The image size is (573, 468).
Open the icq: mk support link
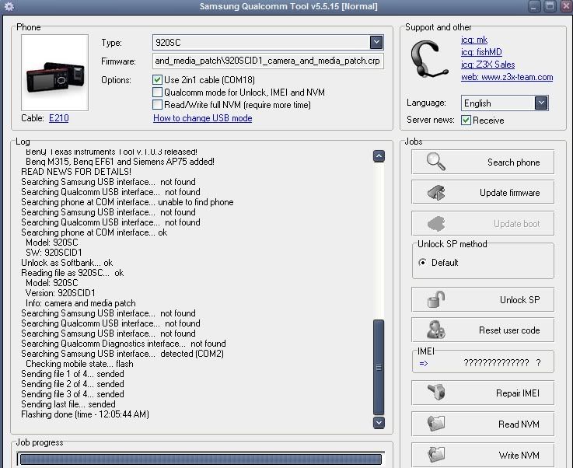pos(474,40)
